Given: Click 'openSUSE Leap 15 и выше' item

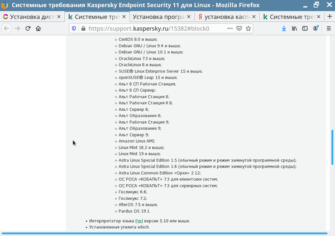Looking at the screenshot, I should click(148, 77).
